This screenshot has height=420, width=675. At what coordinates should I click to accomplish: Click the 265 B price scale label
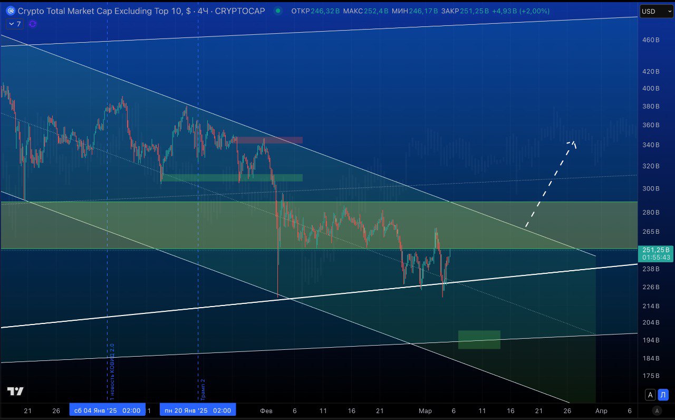[650, 231]
